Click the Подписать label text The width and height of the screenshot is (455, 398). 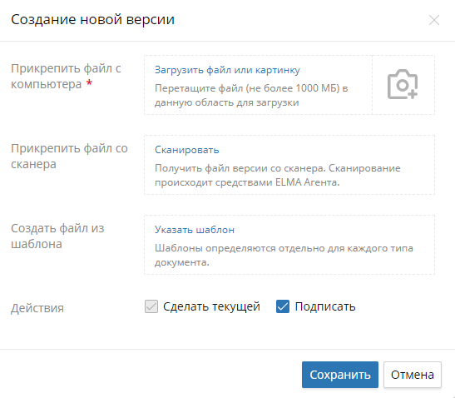(325, 306)
